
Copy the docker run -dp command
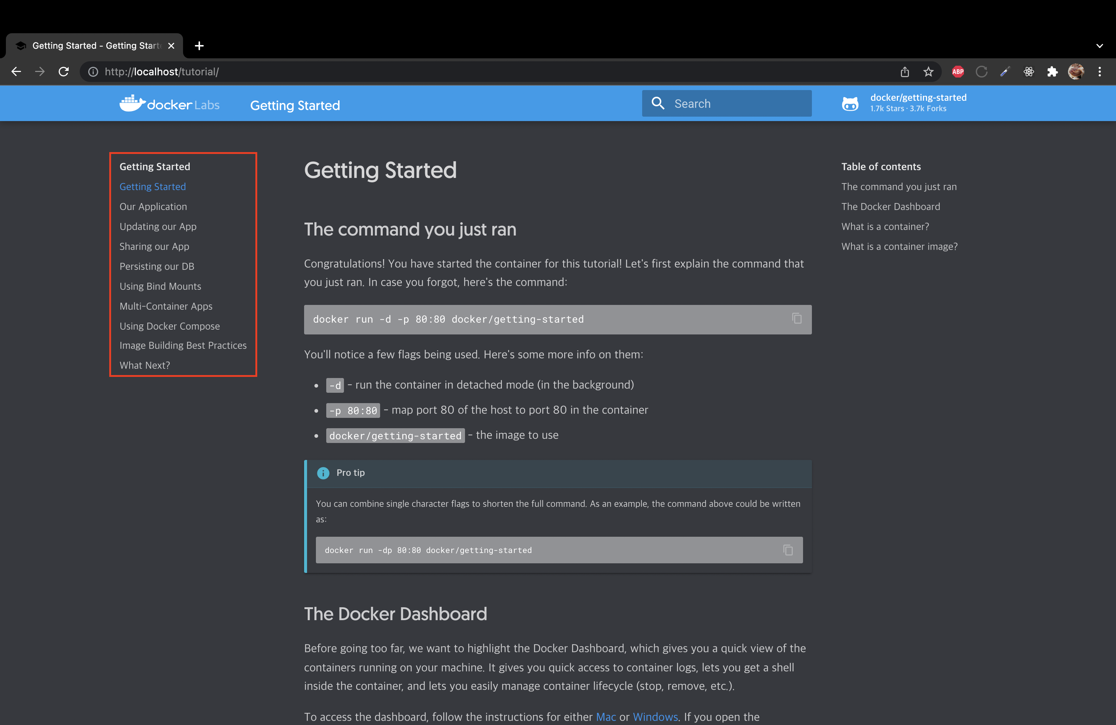click(x=788, y=550)
